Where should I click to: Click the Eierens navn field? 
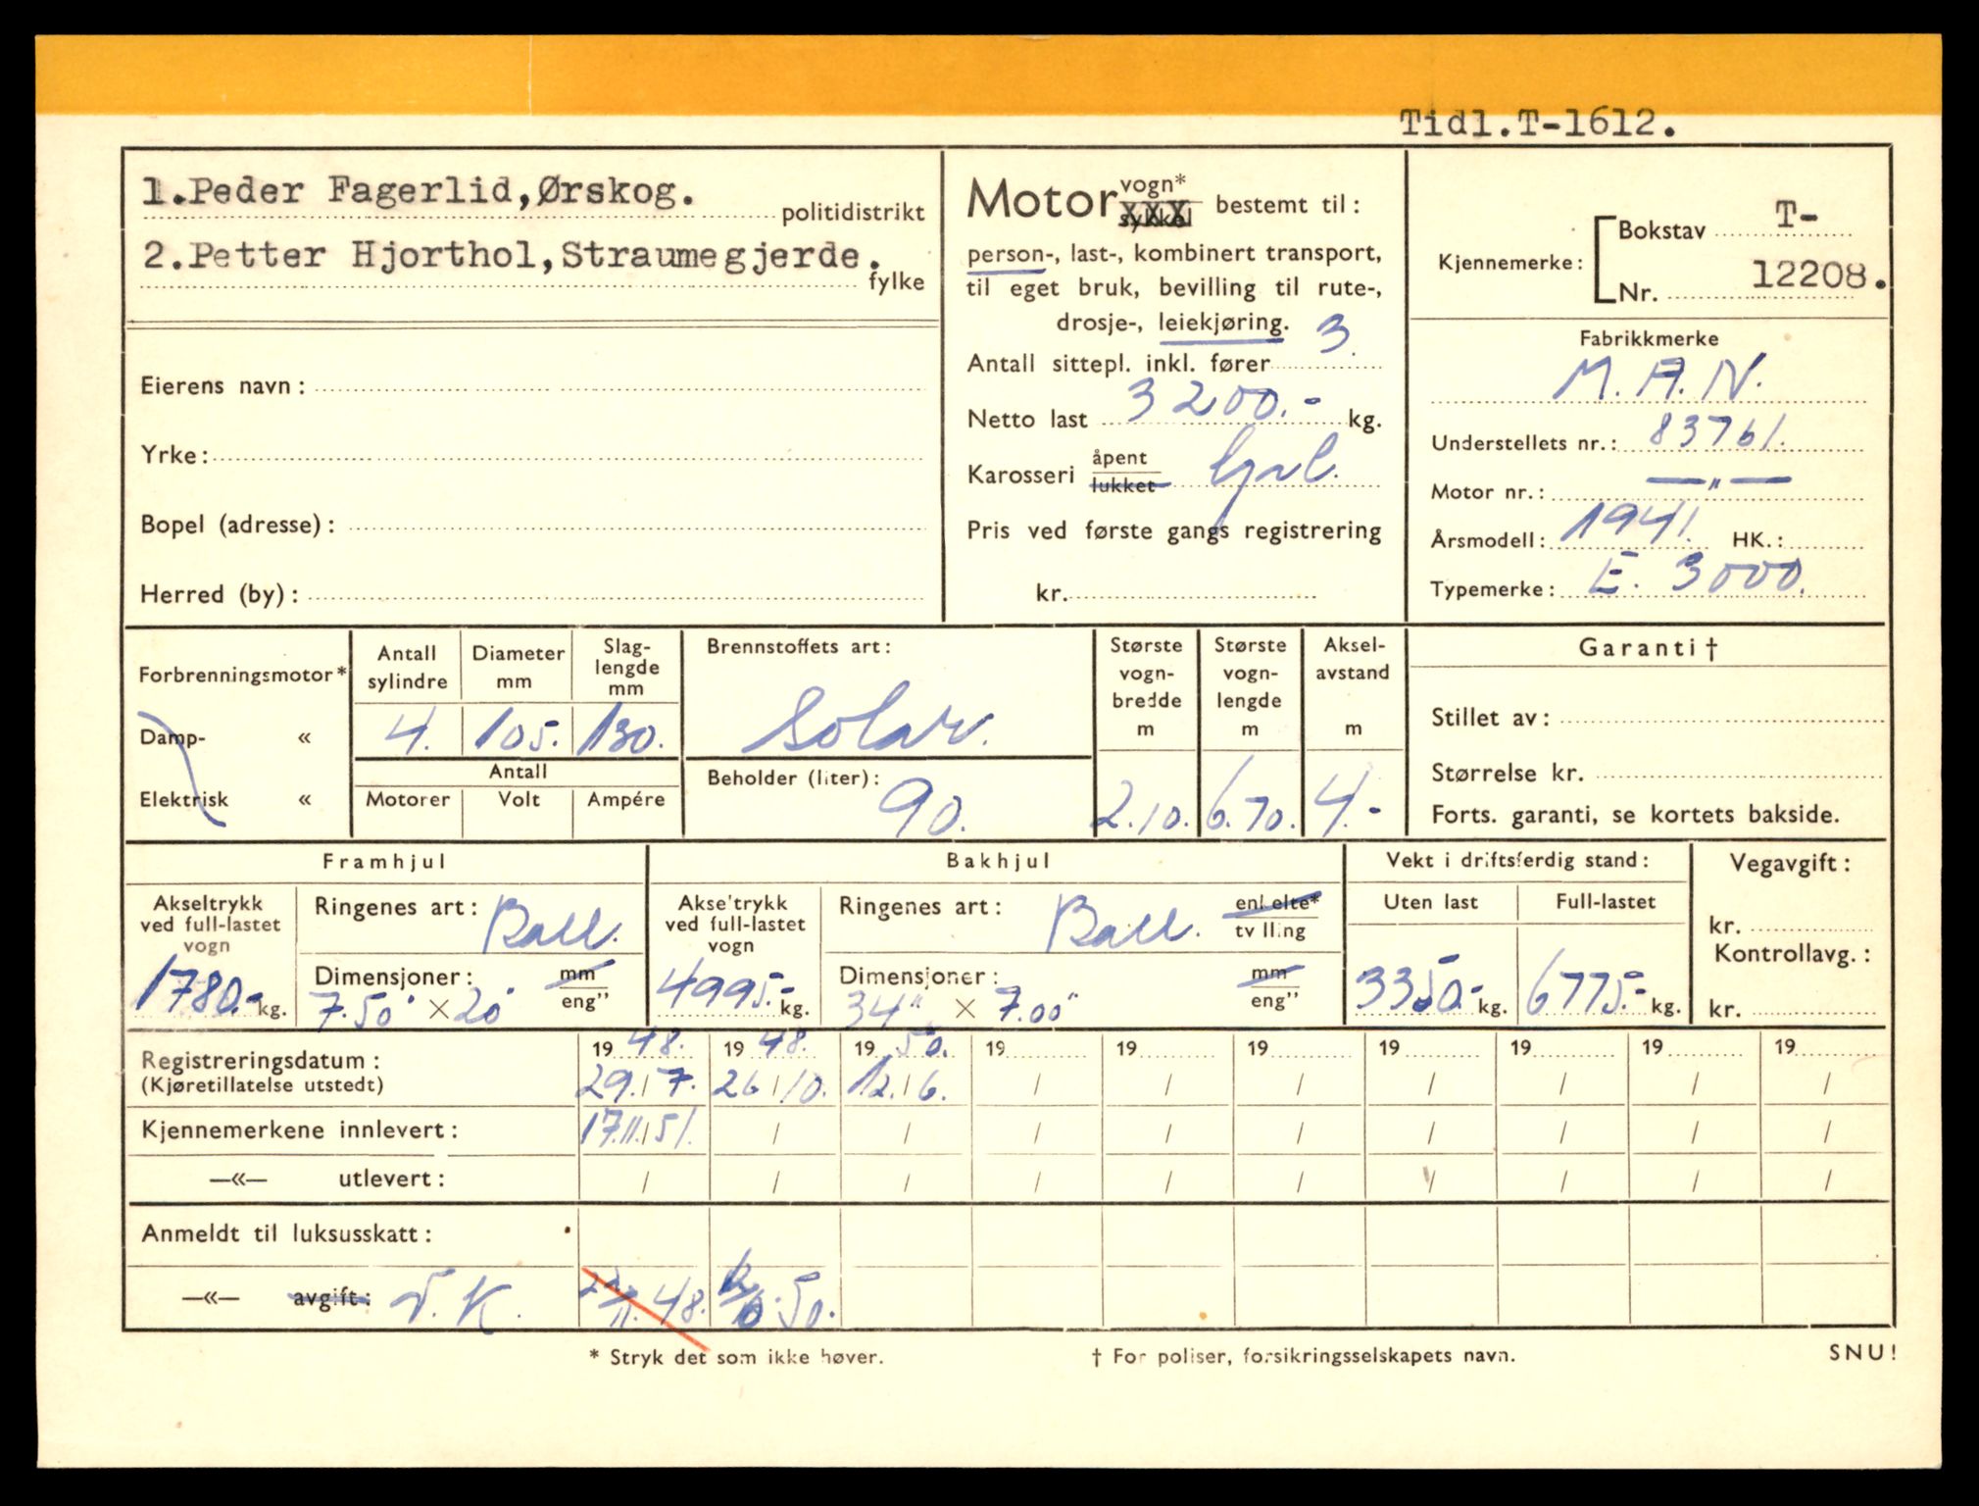click(618, 386)
